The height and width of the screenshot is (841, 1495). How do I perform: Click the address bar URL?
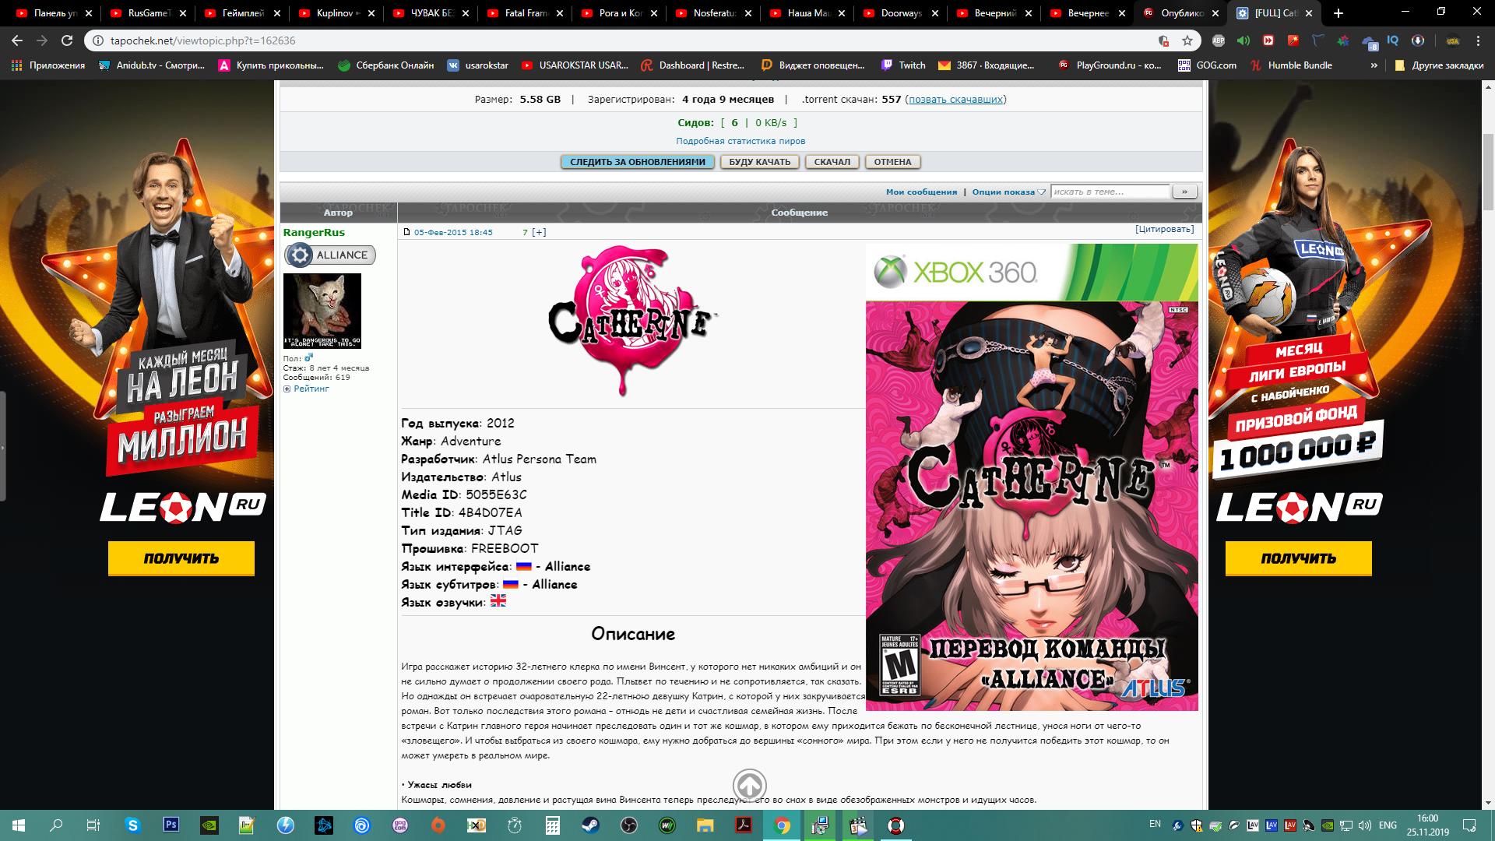(203, 40)
